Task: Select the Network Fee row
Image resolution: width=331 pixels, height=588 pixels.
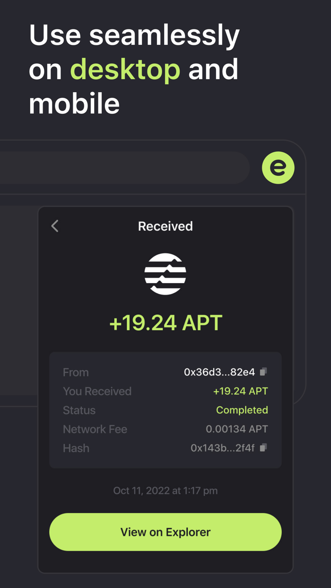Action: coord(165,429)
